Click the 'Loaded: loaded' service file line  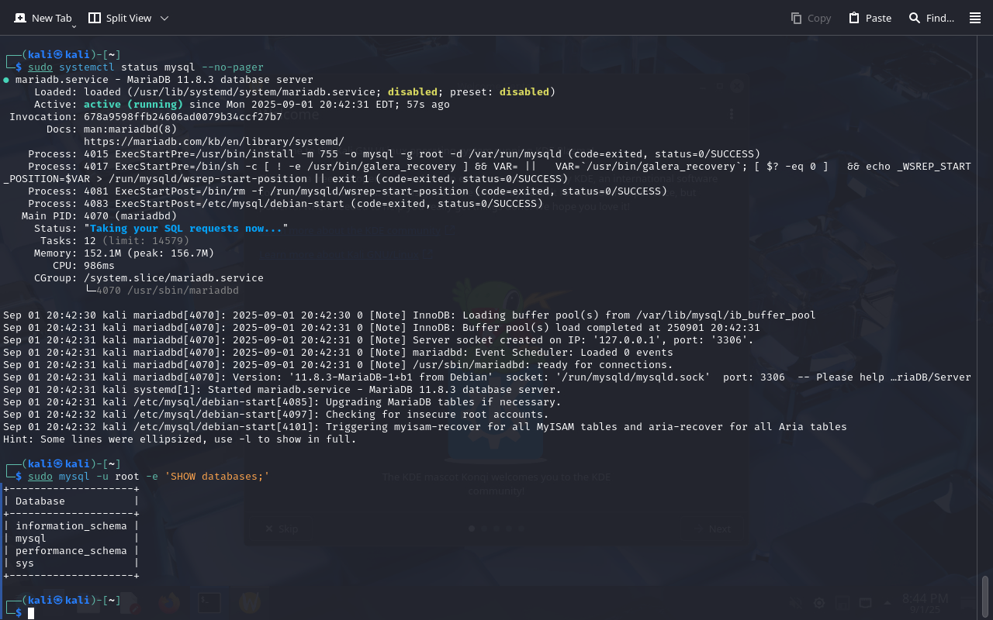coord(295,91)
